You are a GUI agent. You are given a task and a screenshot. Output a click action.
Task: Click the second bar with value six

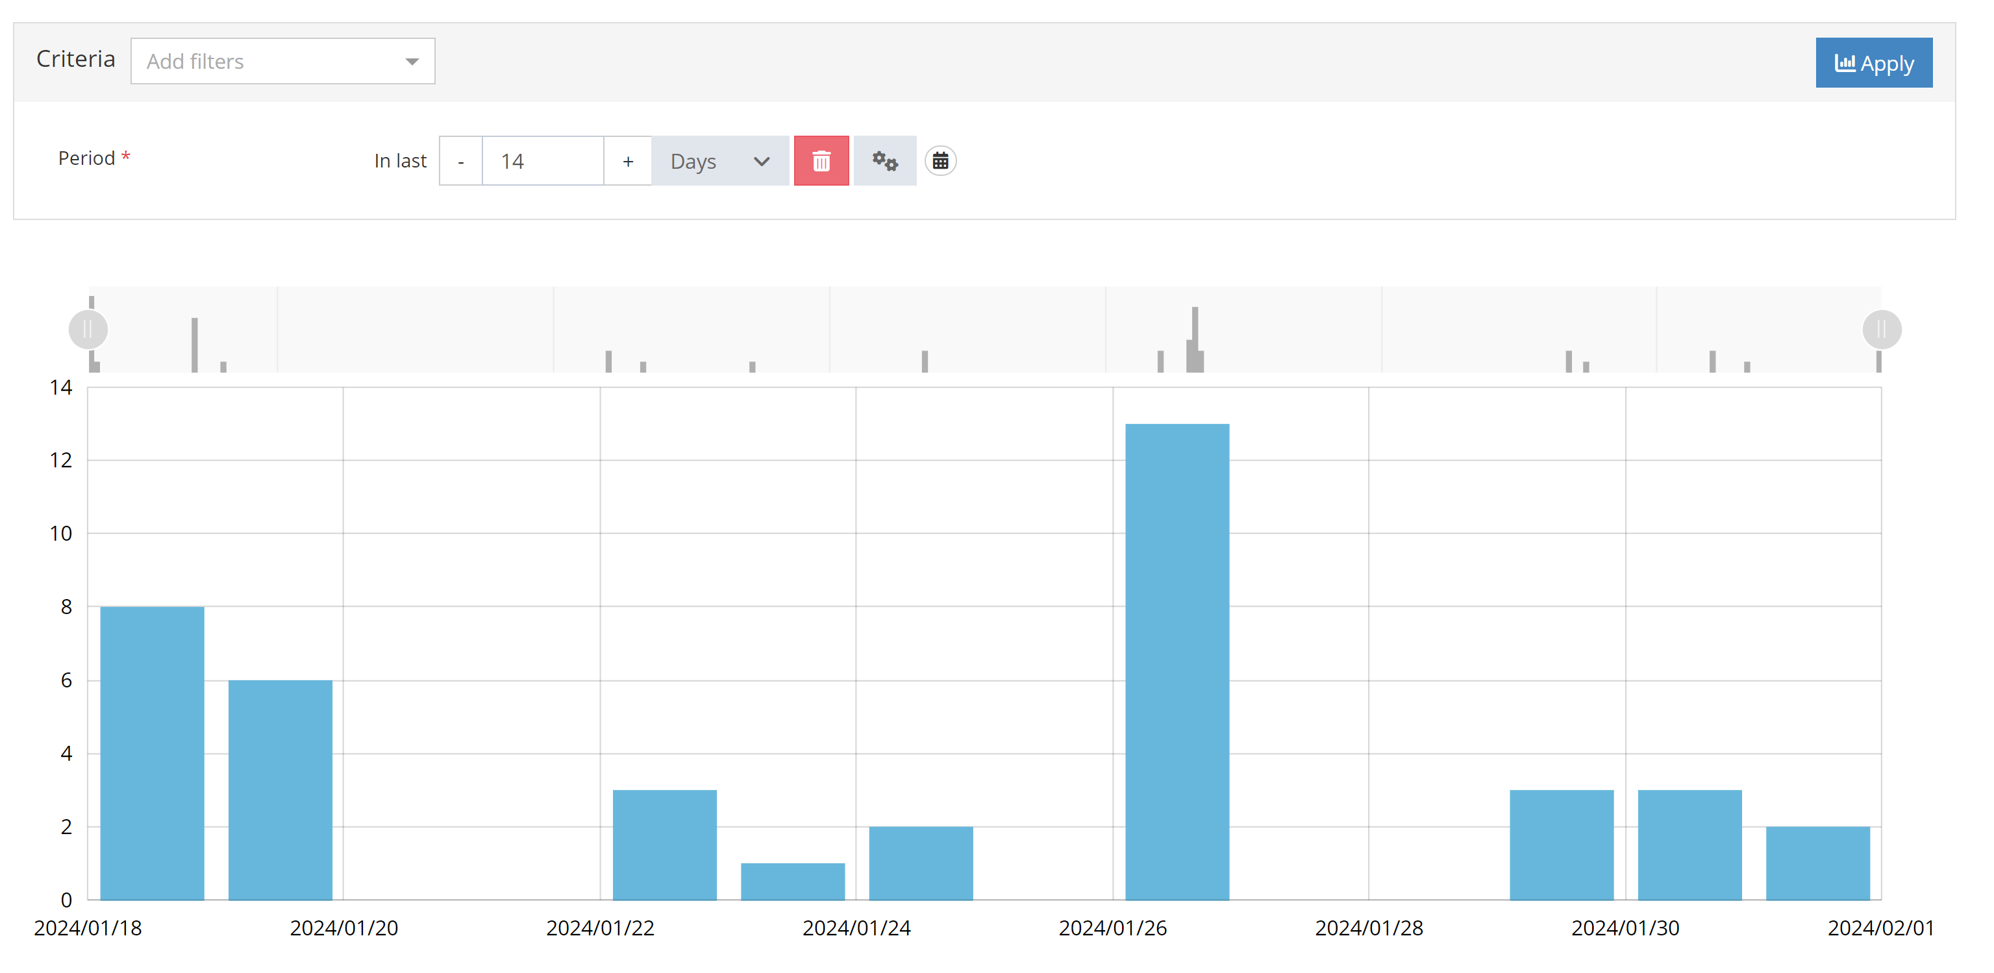pyautogui.click(x=280, y=789)
